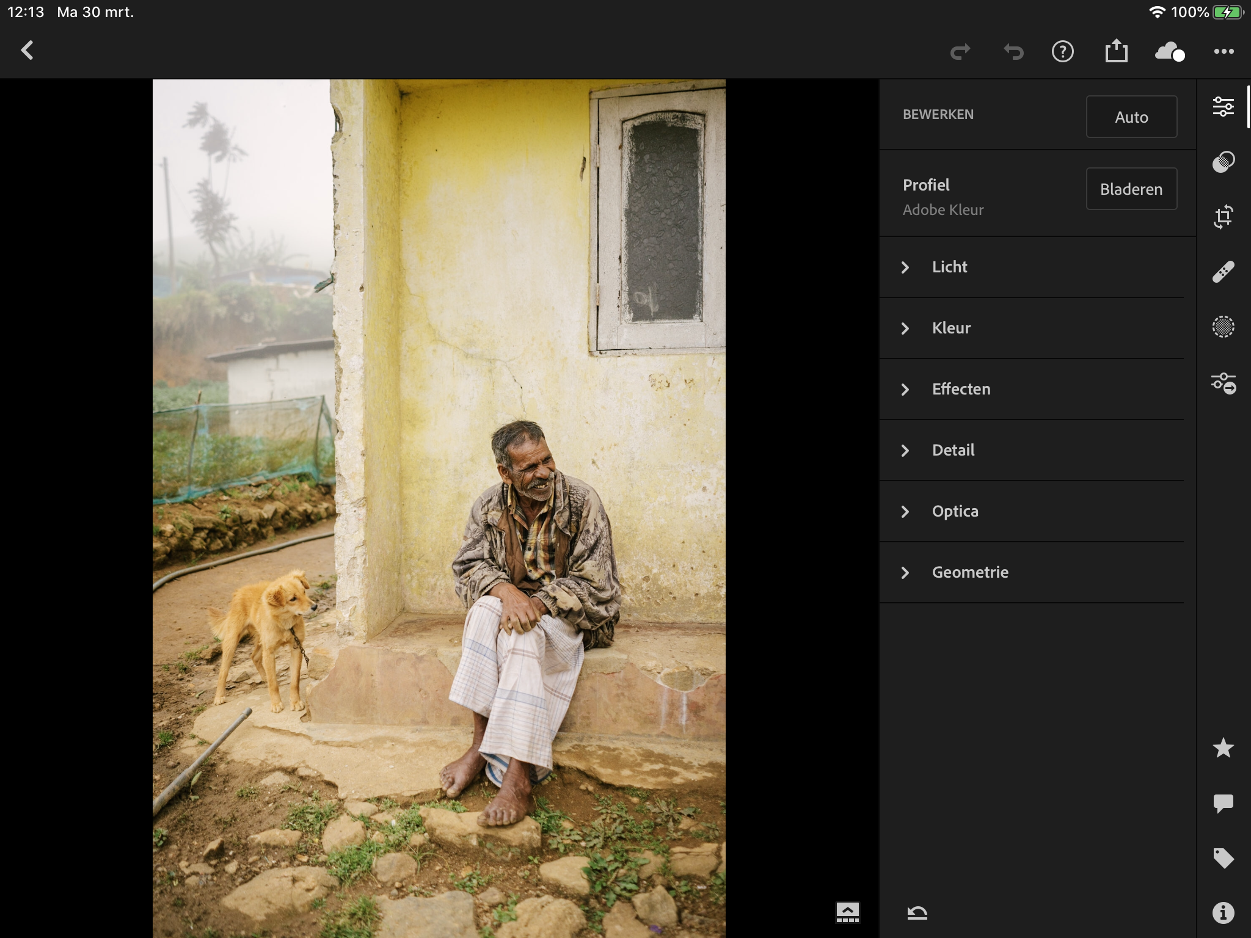Select the Healing brush tool
The width and height of the screenshot is (1251, 938).
pos(1223,272)
